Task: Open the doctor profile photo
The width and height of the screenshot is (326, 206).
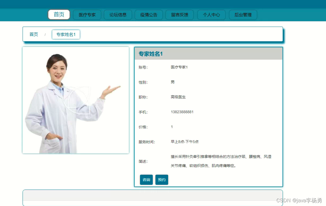Action: click(76, 100)
